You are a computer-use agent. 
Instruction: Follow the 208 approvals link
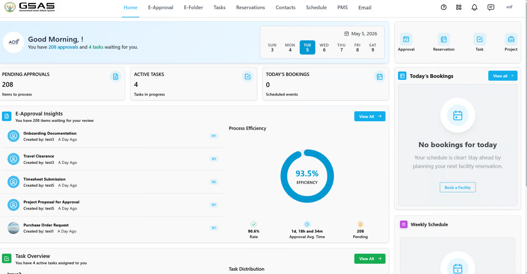tap(63, 47)
